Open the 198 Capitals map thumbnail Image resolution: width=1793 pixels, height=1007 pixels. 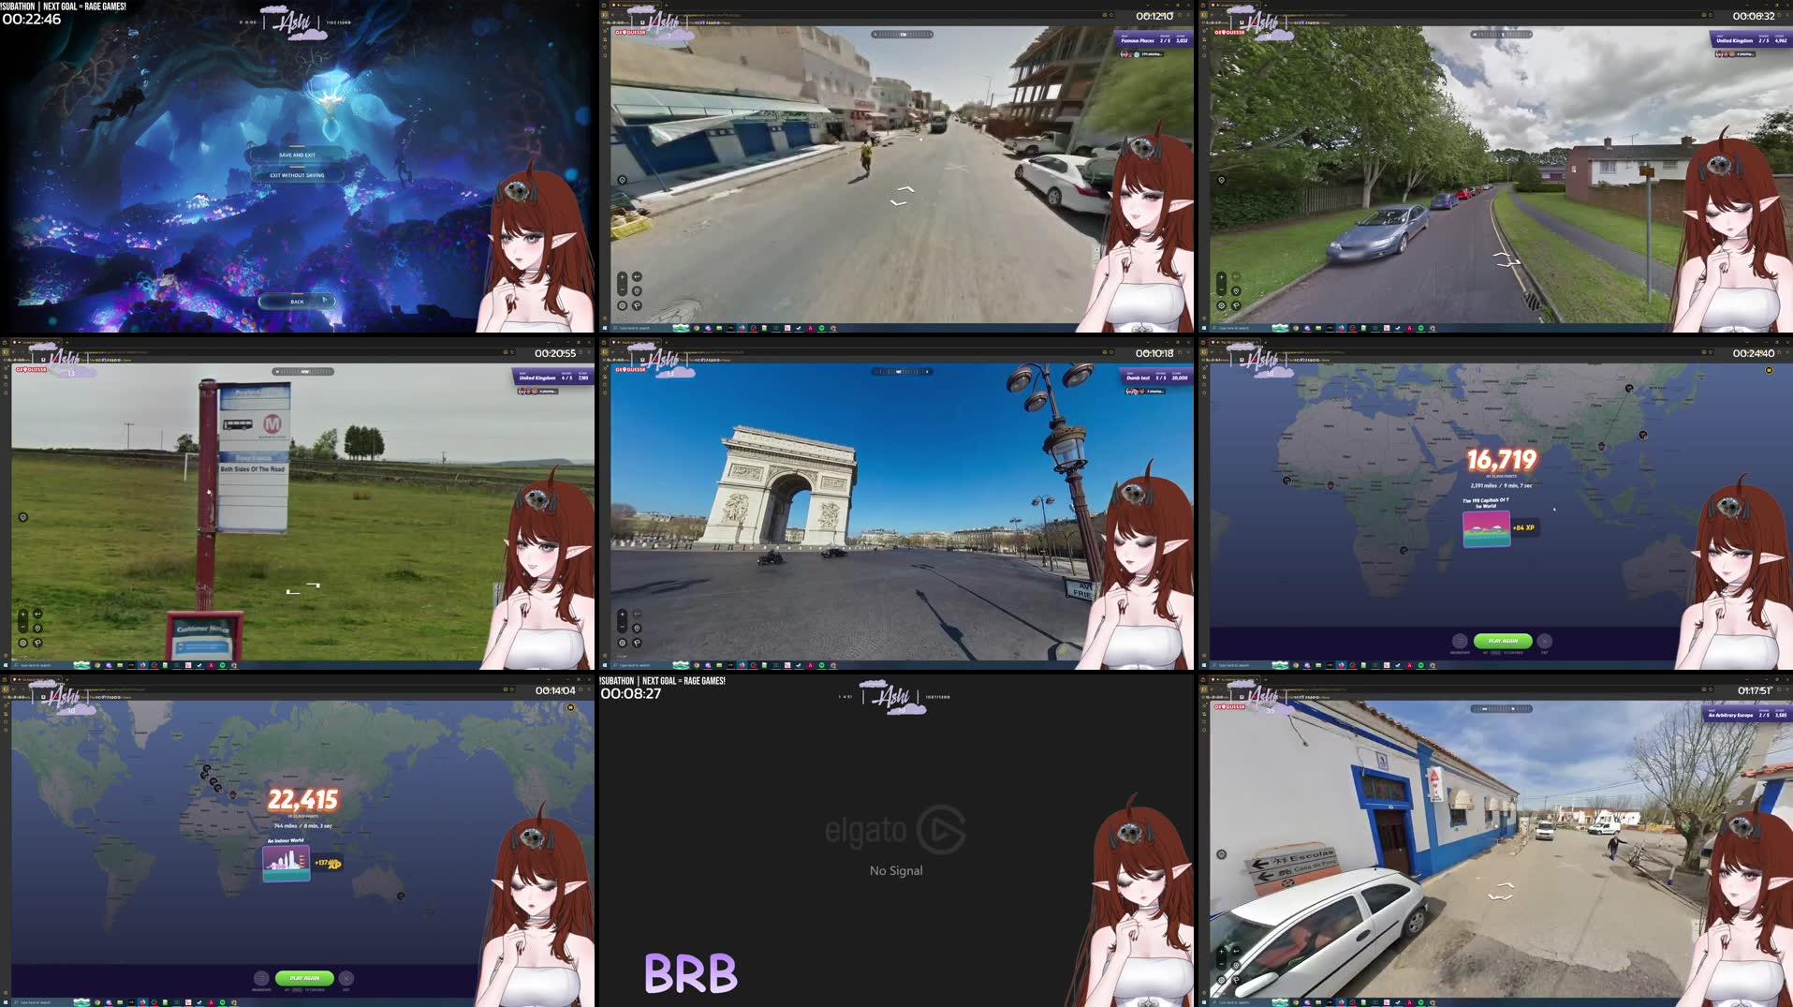(1486, 528)
